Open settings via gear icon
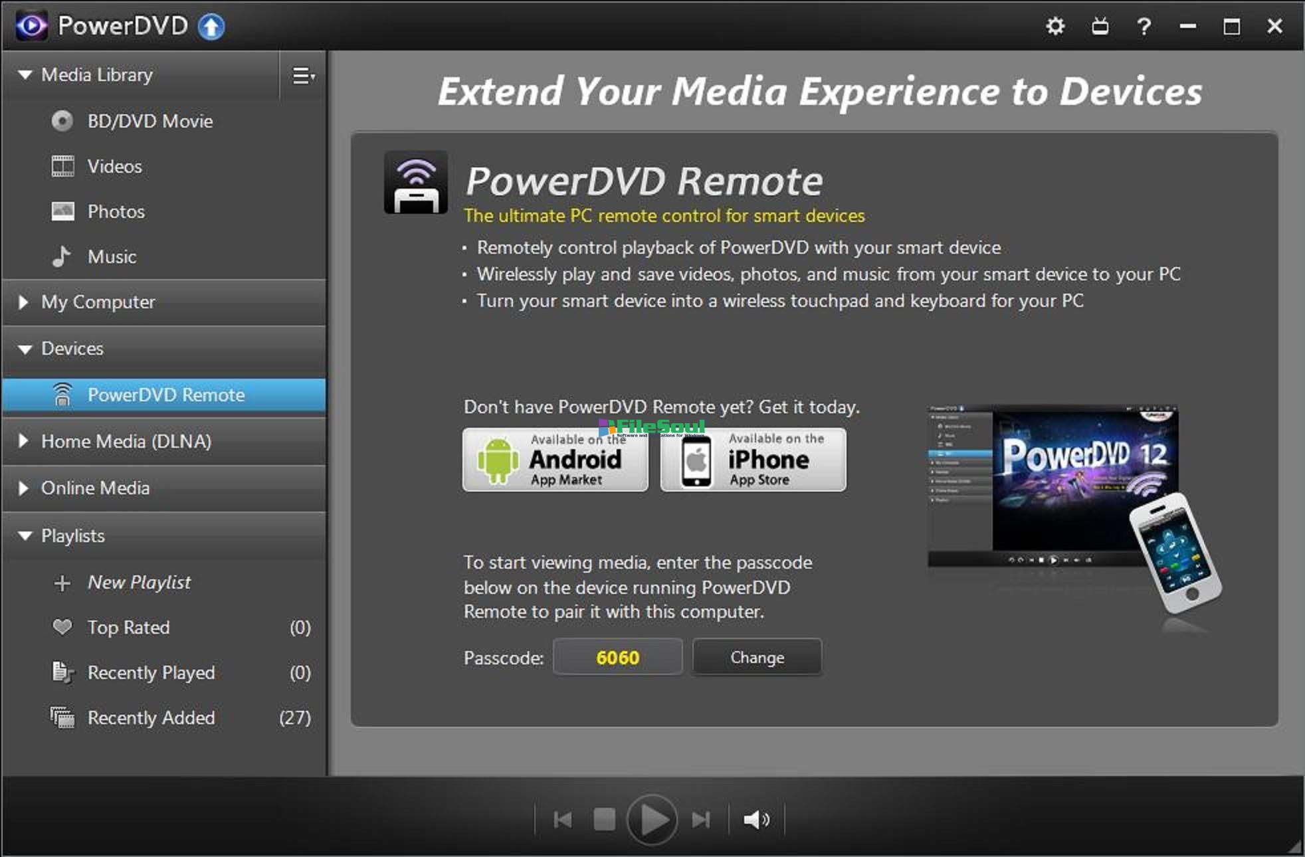This screenshot has width=1305, height=857. 1055,27
